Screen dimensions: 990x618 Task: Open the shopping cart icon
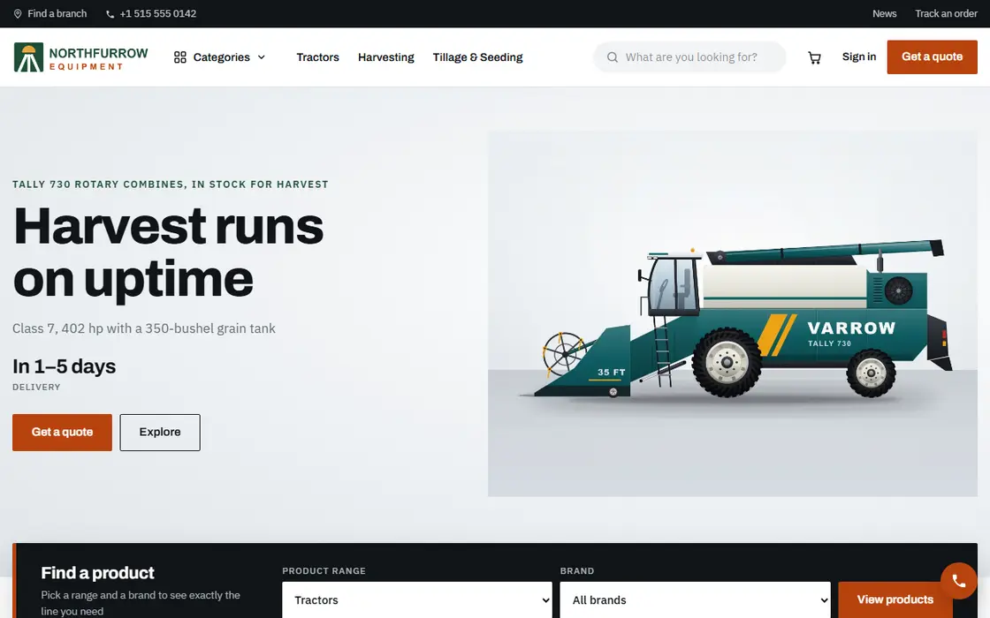pos(814,58)
